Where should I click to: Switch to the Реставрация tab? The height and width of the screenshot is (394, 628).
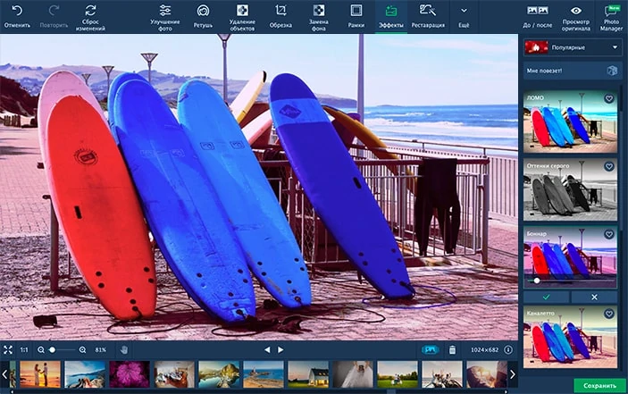(x=428, y=16)
